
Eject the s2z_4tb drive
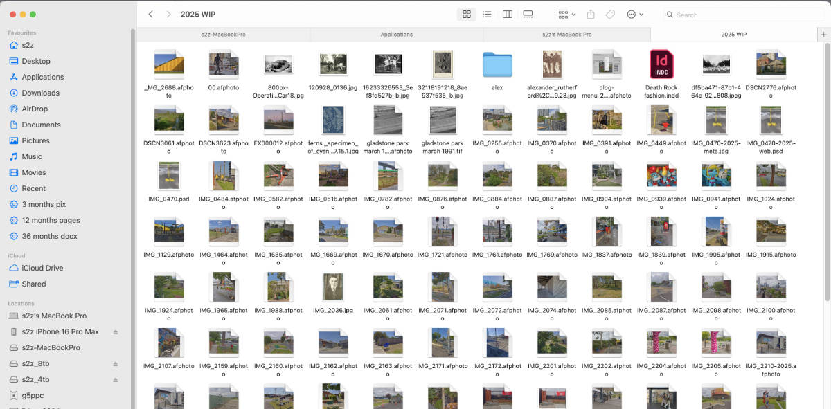tap(116, 380)
